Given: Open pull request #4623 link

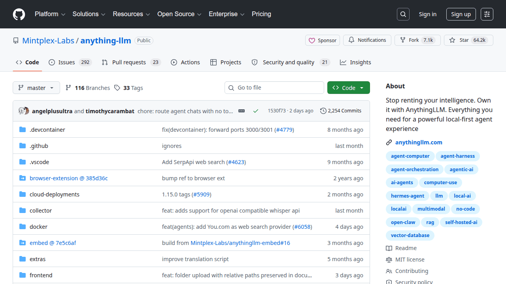Looking at the screenshot, I should tap(236, 162).
